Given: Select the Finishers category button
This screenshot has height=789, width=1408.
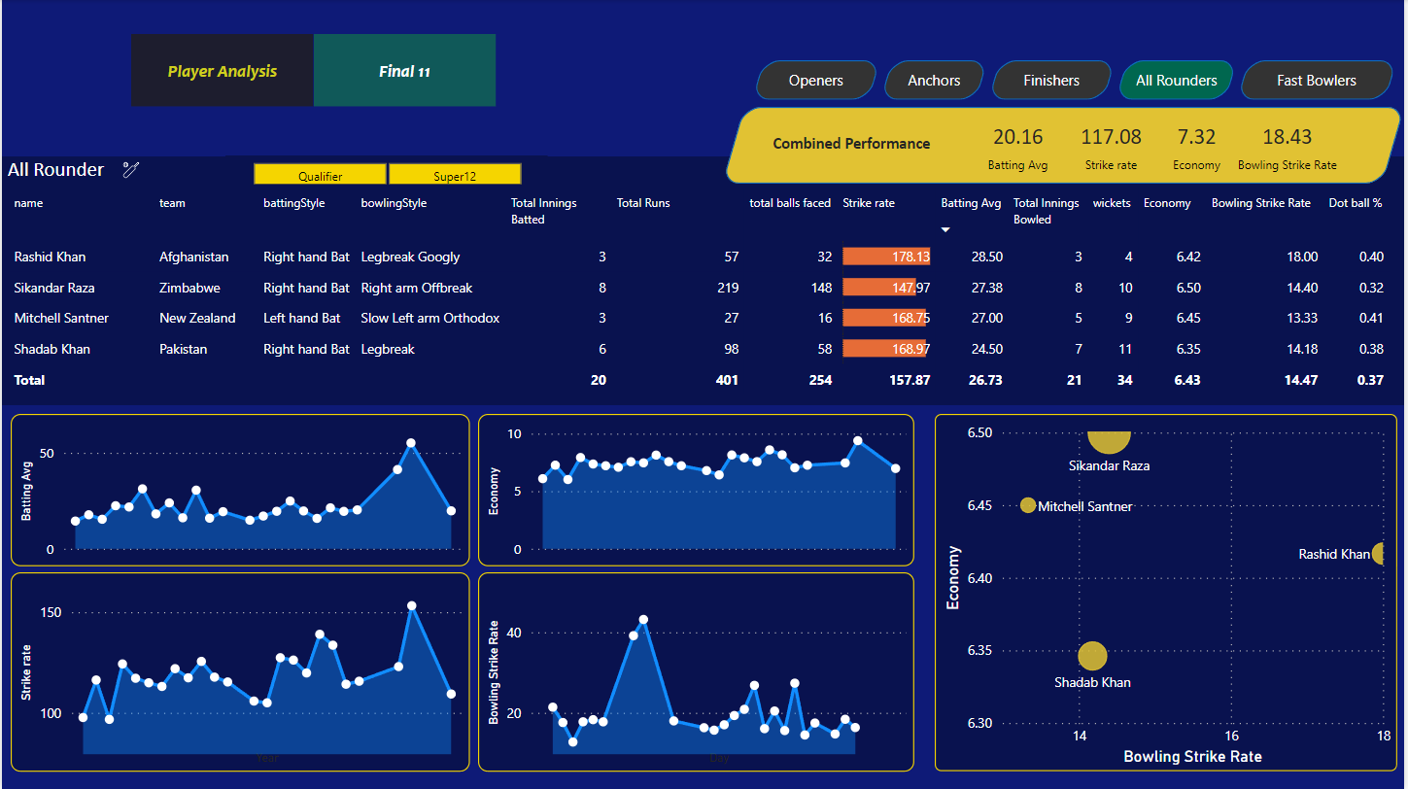Looking at the screenshot, I should point(1050,80).
